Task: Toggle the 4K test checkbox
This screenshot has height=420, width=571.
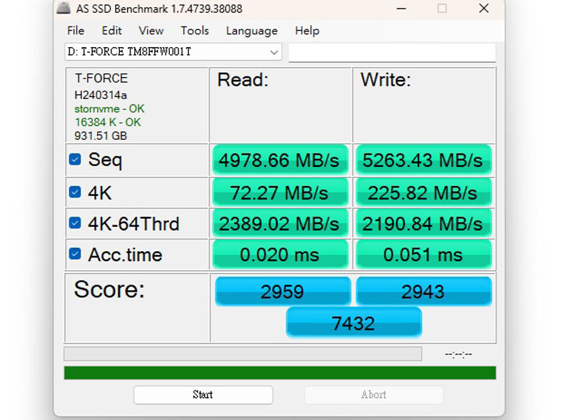Action: coord(75,192)
